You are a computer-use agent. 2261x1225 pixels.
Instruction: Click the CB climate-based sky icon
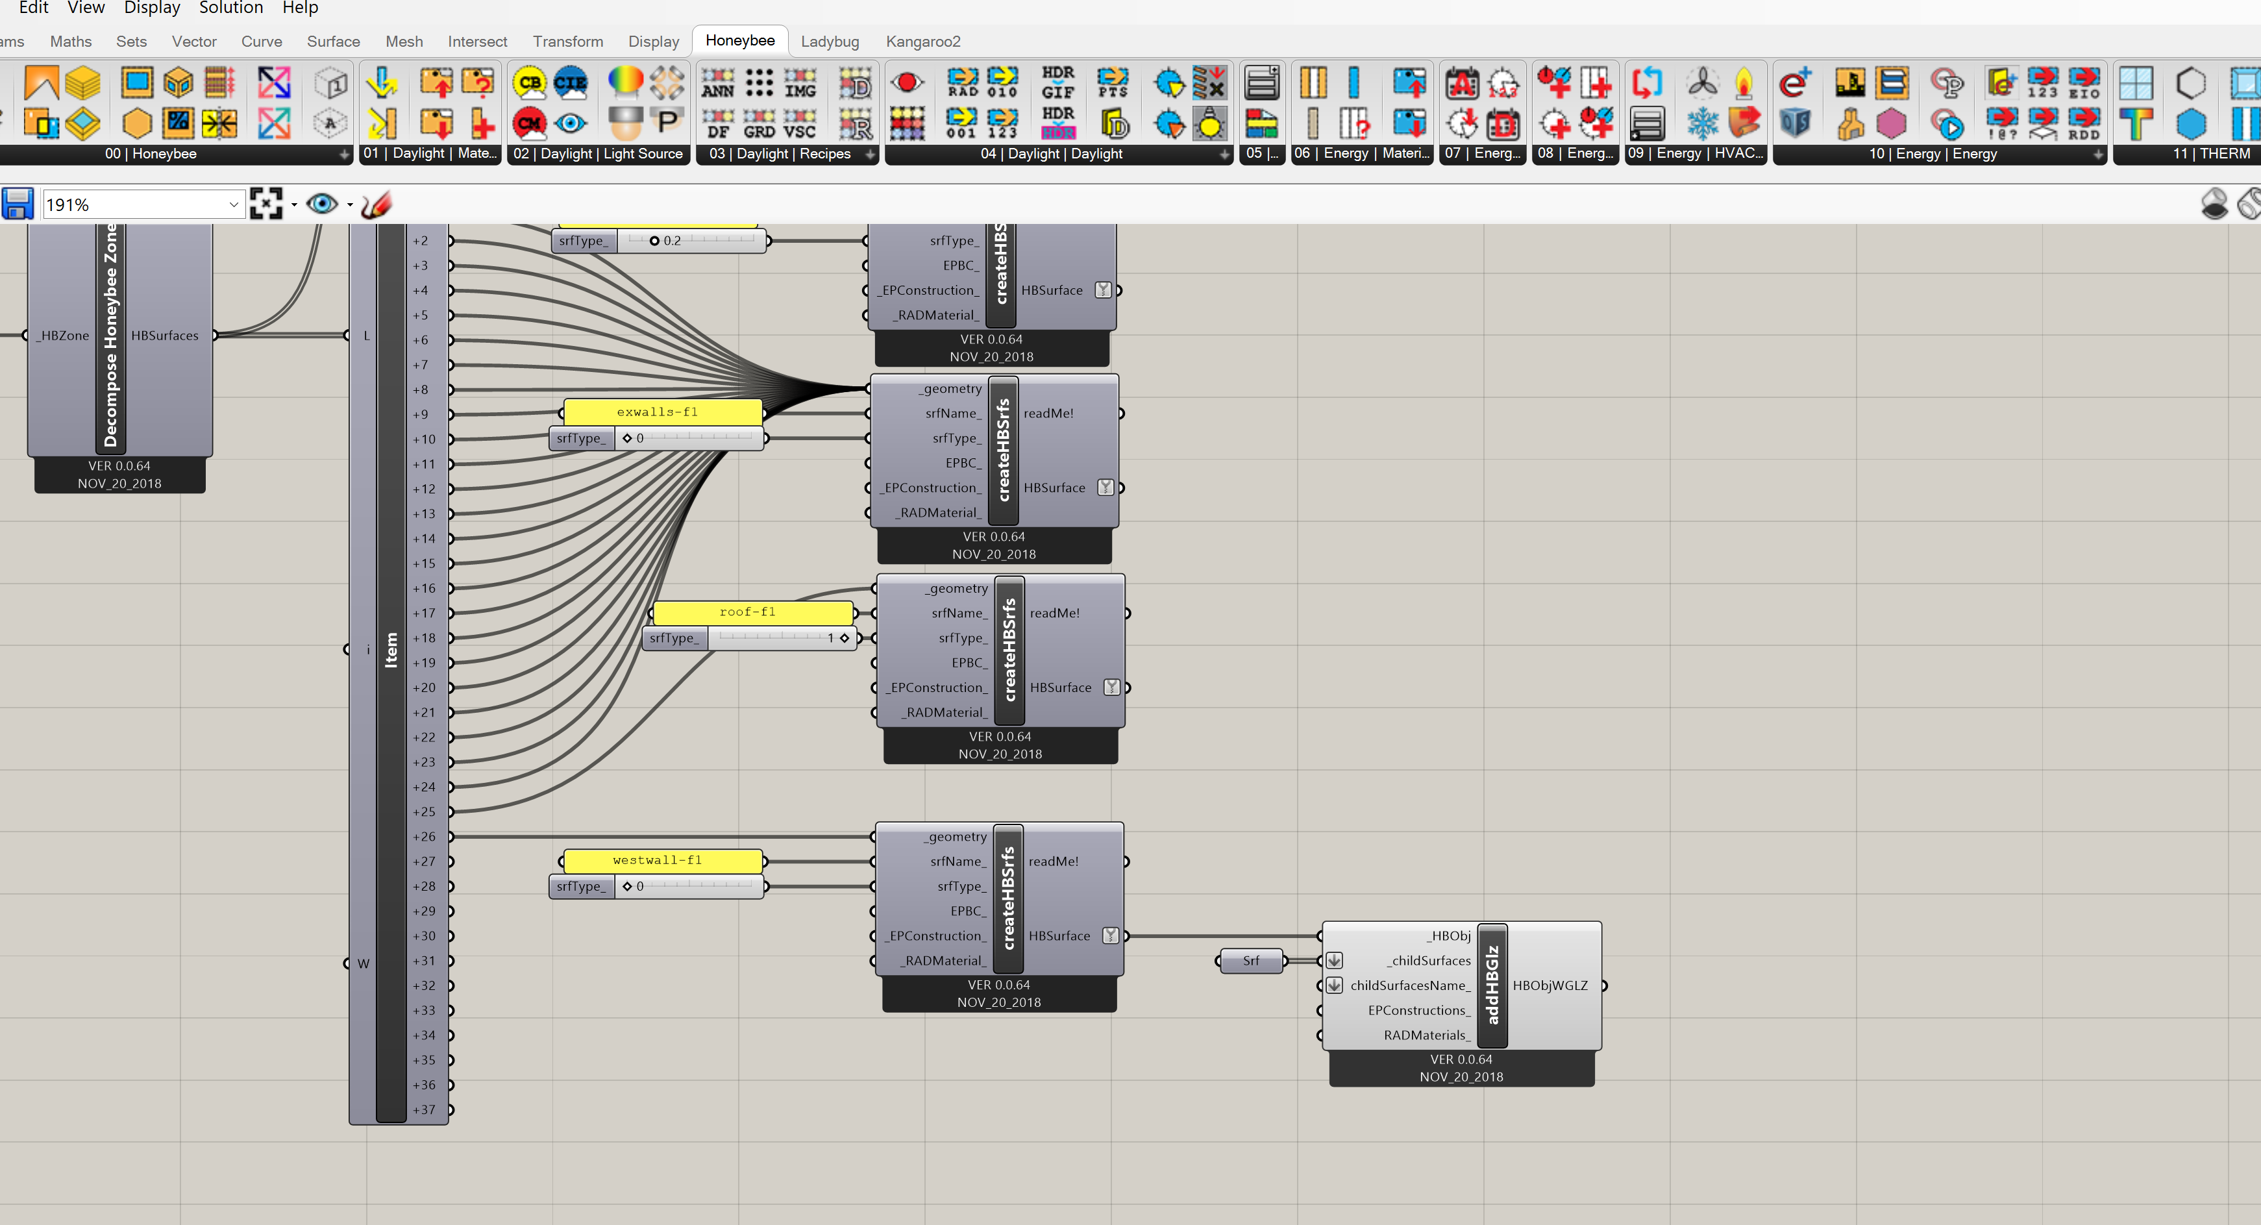tap(529, 83)
